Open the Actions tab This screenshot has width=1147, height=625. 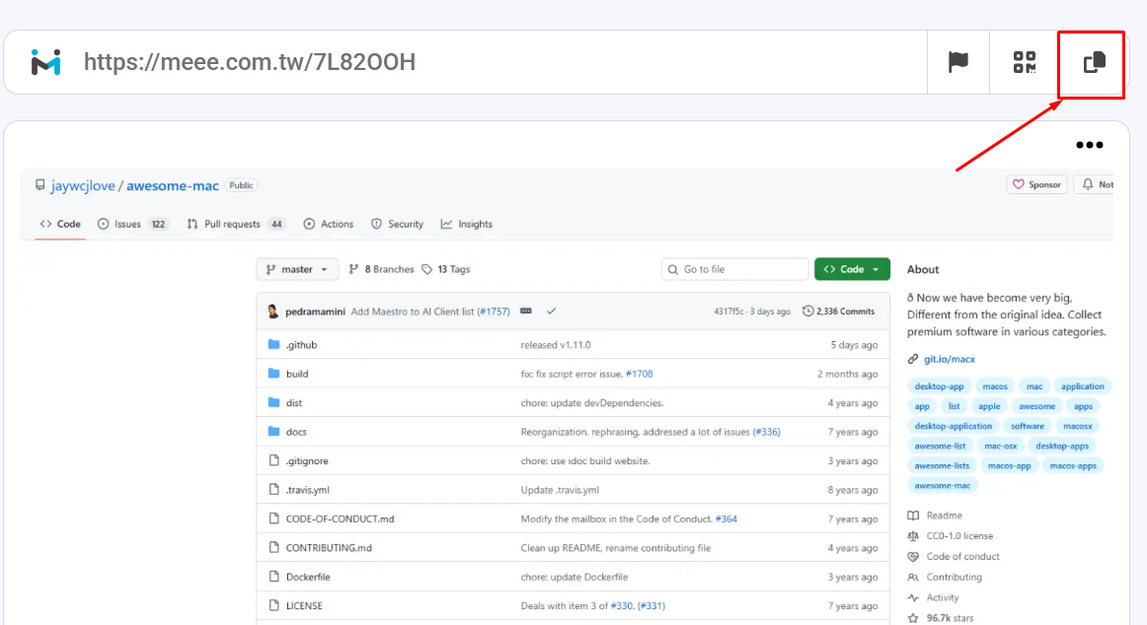[329, 224]
